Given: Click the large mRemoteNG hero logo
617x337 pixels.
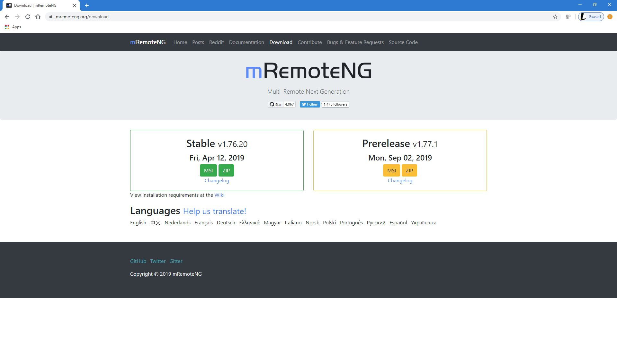Looking at the screenshot, I should [308, 71].
